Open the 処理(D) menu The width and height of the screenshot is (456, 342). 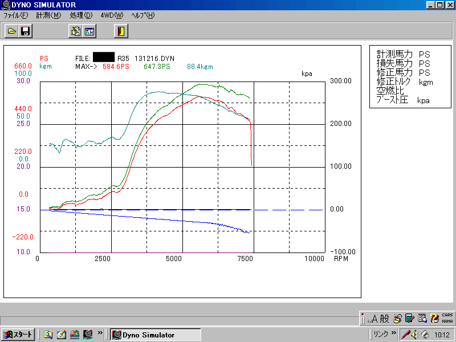(80, 15)
